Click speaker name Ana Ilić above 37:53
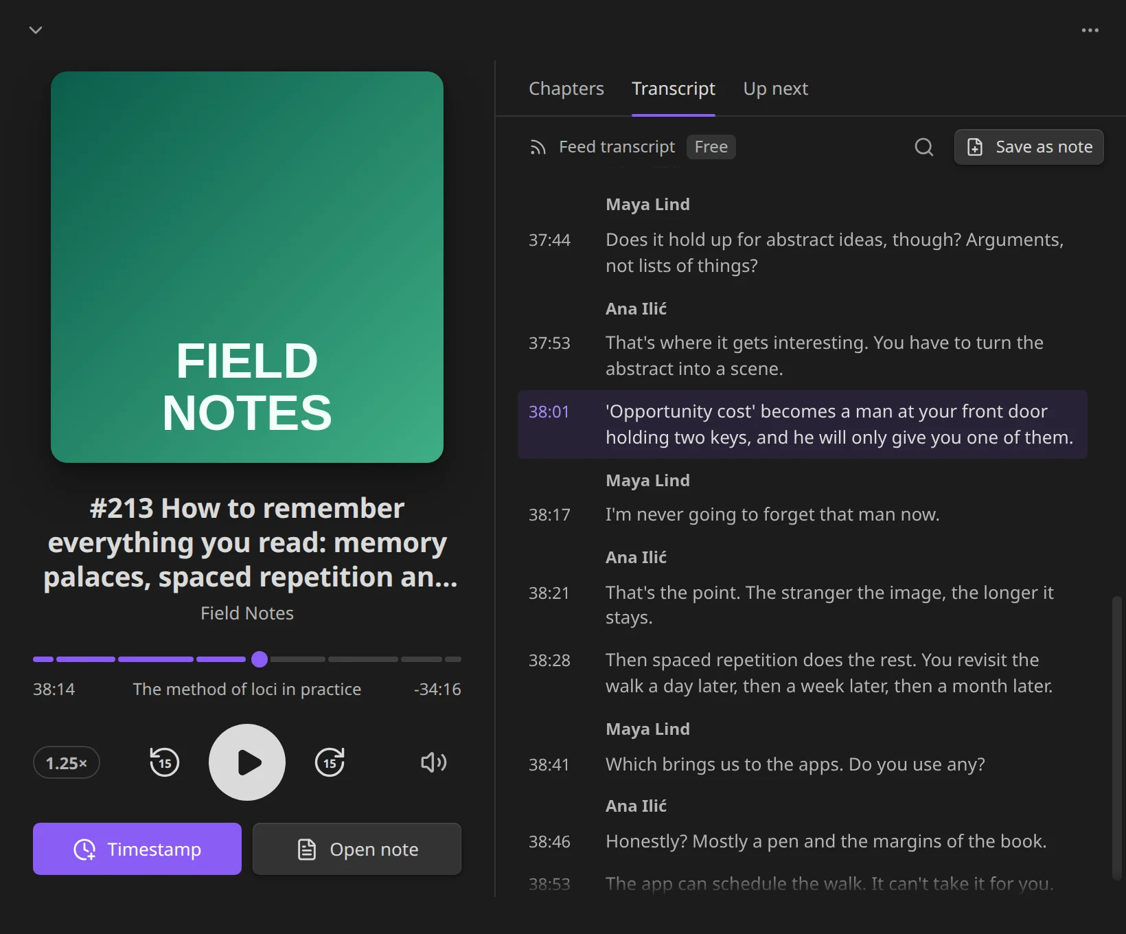Screen dimensions: 1126x934 (x=636, y=309)
